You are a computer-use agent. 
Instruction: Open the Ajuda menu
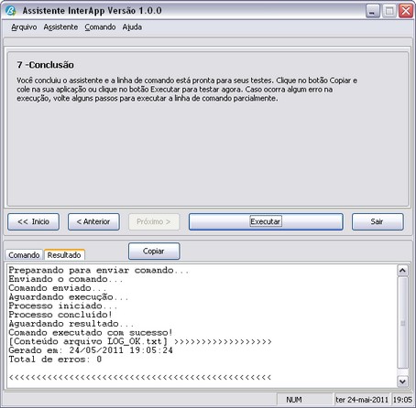tap(132, 27)
